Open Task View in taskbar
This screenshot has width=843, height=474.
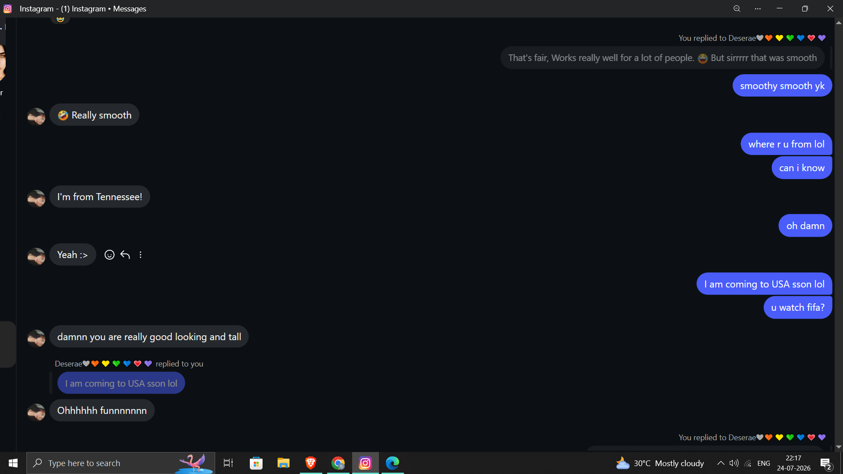coord(229,463)
